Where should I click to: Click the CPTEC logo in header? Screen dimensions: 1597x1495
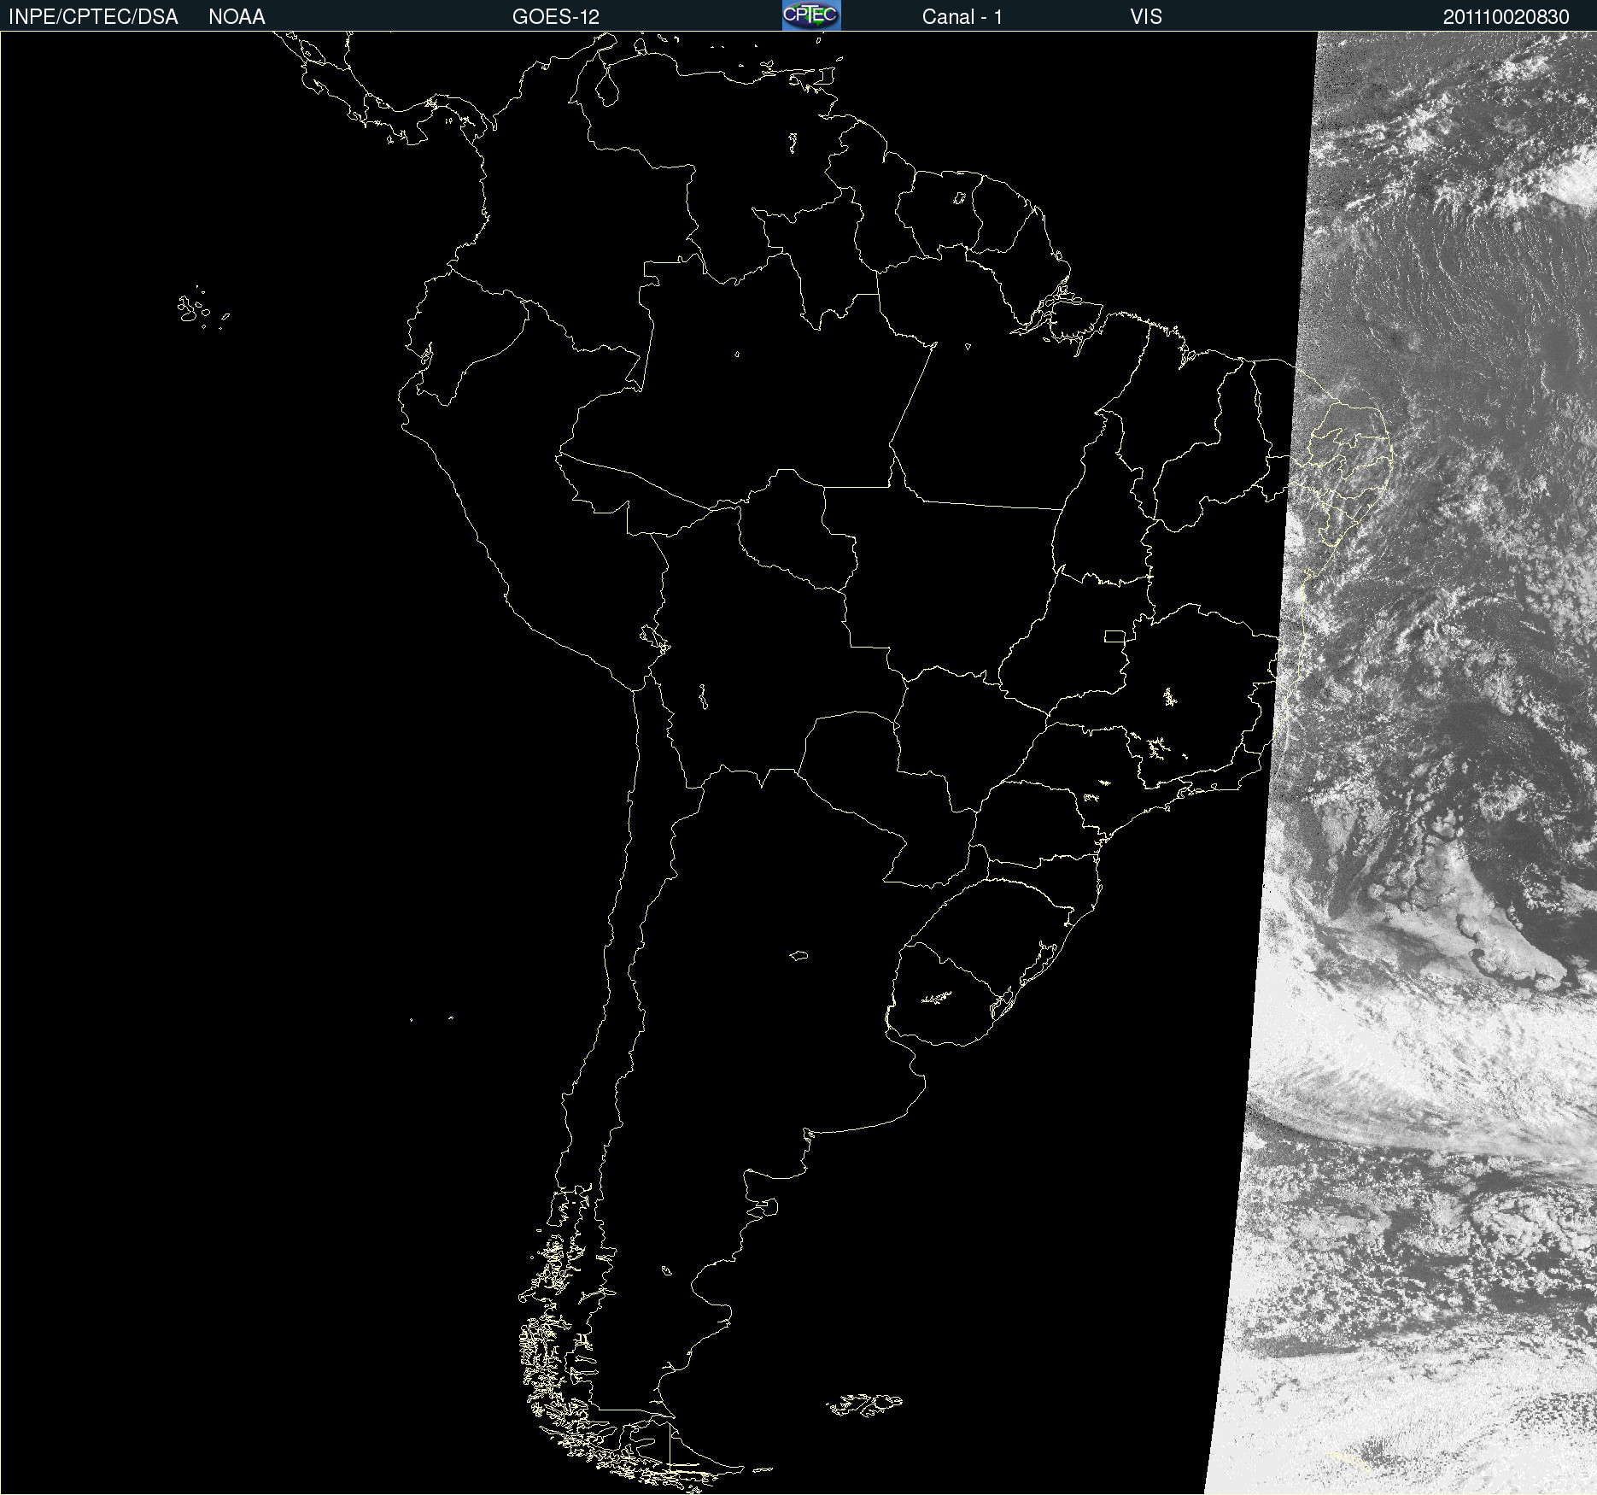point(811,15)
